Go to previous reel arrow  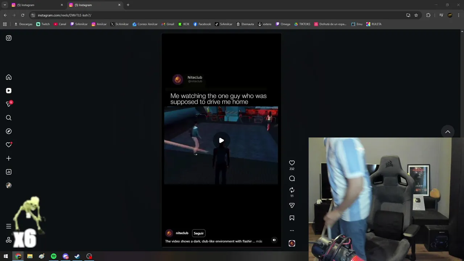tap(448, 132)
